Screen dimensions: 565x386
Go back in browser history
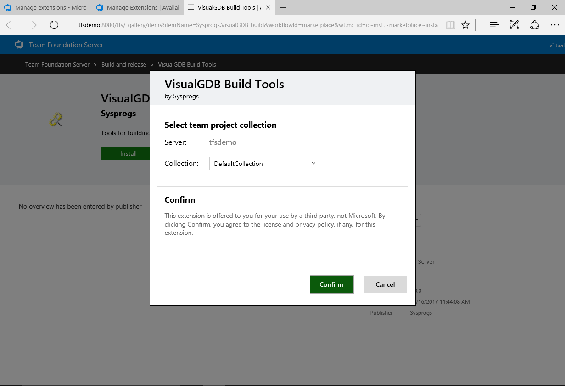tap(11, 25)
